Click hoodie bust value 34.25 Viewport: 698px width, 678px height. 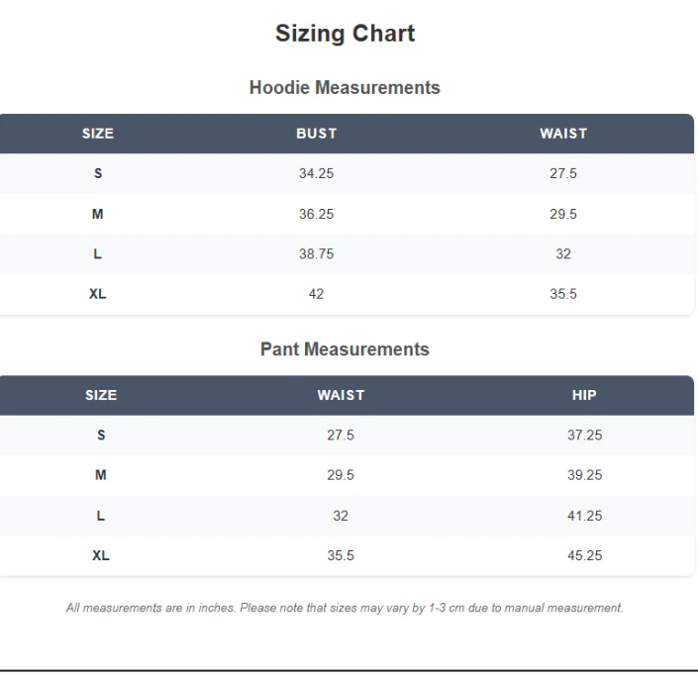(x=316, y=174)
